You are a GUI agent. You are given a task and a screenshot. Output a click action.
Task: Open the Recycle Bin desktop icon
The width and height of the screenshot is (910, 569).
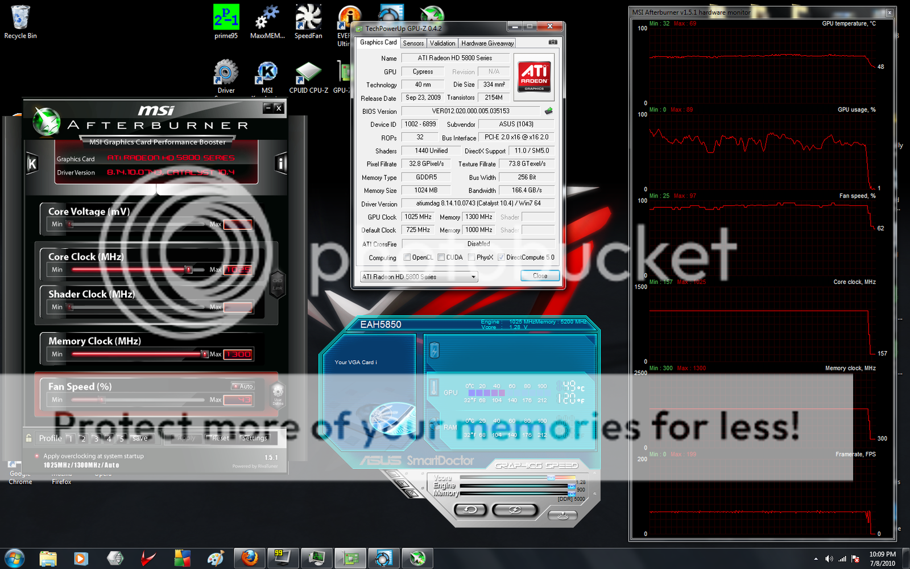pos(20,23)
